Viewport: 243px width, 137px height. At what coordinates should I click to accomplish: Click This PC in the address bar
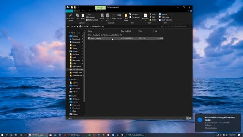coord(87,27)
